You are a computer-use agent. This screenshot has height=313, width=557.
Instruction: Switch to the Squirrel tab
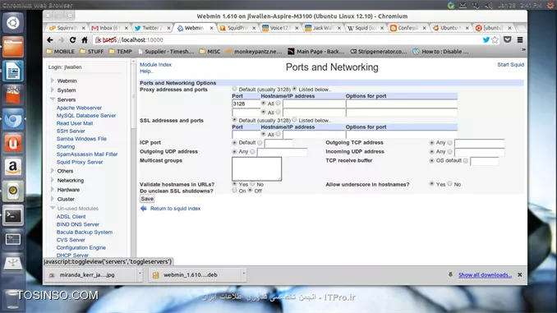(67, 28)
